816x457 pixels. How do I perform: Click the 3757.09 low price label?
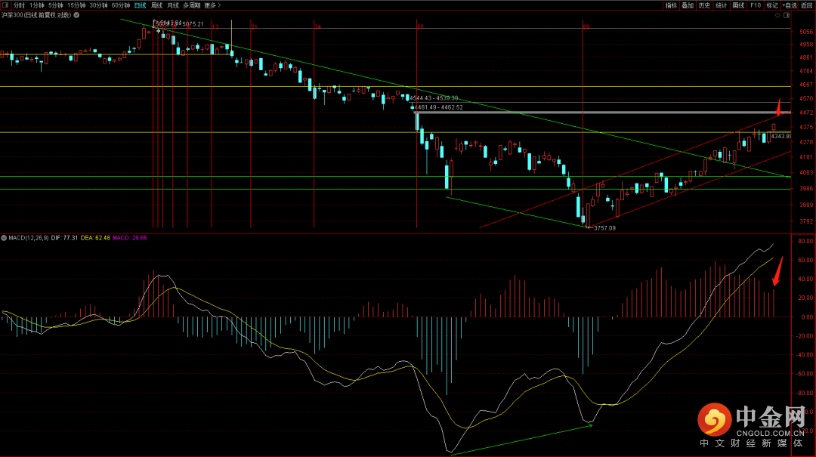pos(605,227)
